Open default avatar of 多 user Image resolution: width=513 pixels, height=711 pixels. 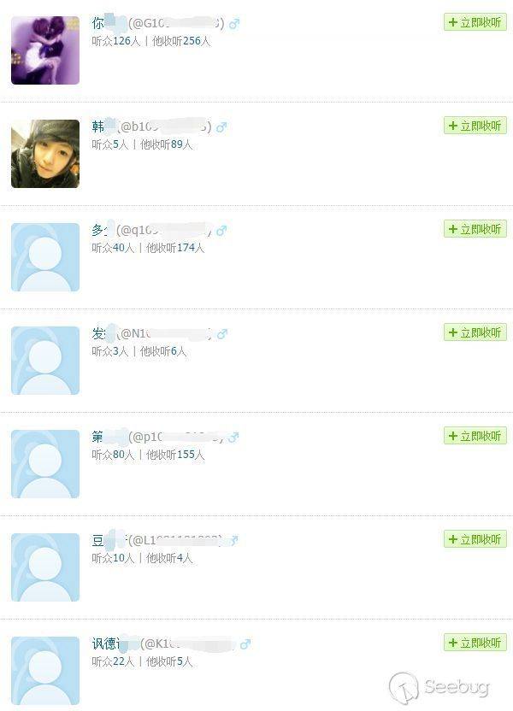[45, 257]
